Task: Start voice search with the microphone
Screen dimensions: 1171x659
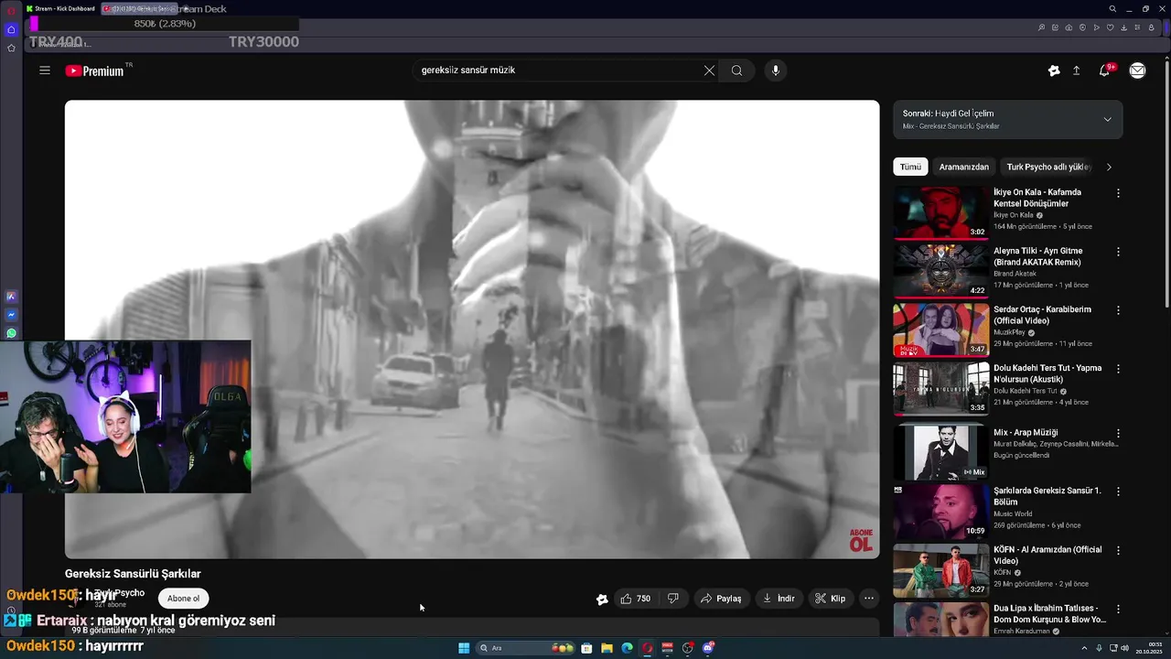Action: 775,70
